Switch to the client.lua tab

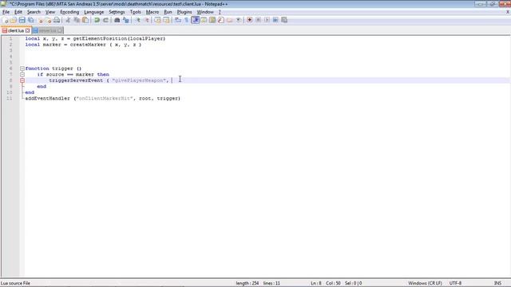pyautogui.click(x=16, y=30)
